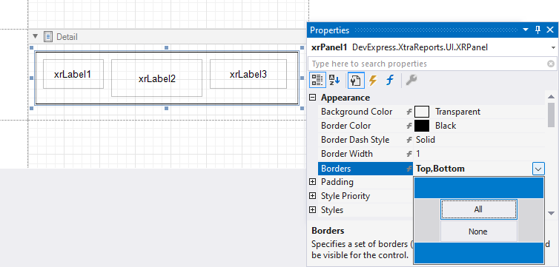Viewport: 559px width, 267px height.
Task: Click expression marker beside Border Color
Action: (x=409, y=126)
